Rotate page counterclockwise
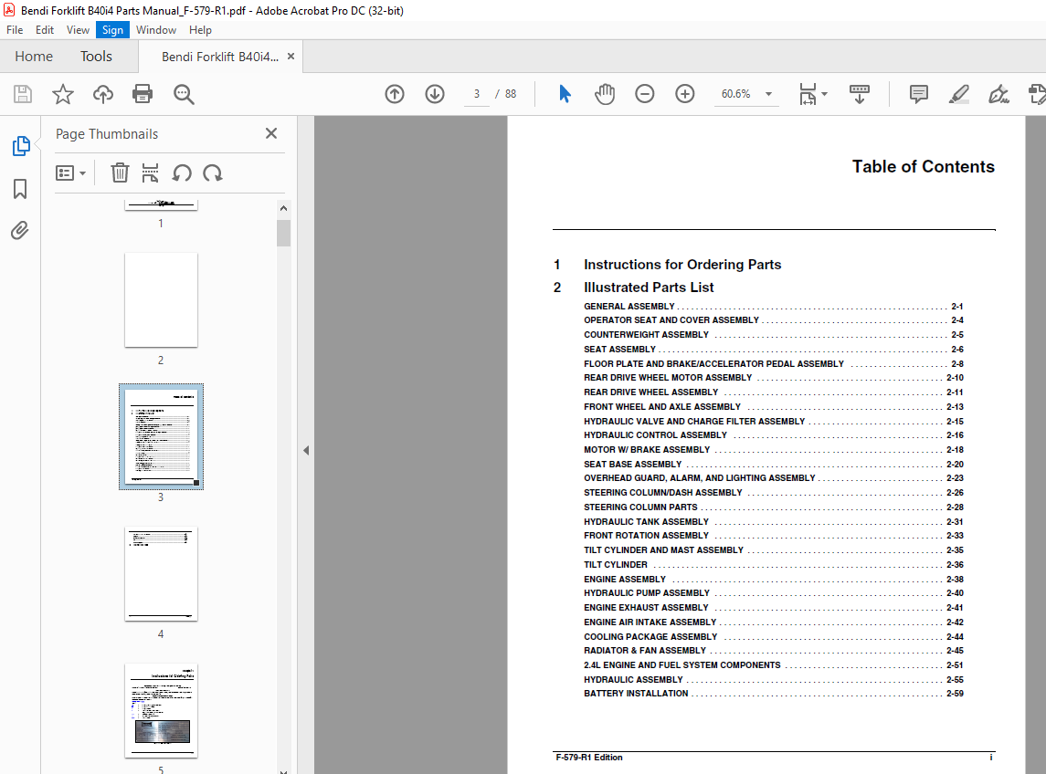 [x=182, y=173]
